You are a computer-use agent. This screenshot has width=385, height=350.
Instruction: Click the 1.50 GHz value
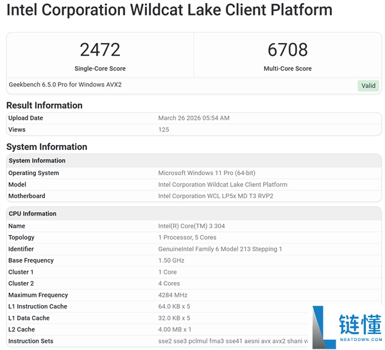click(x=171, y=260)
